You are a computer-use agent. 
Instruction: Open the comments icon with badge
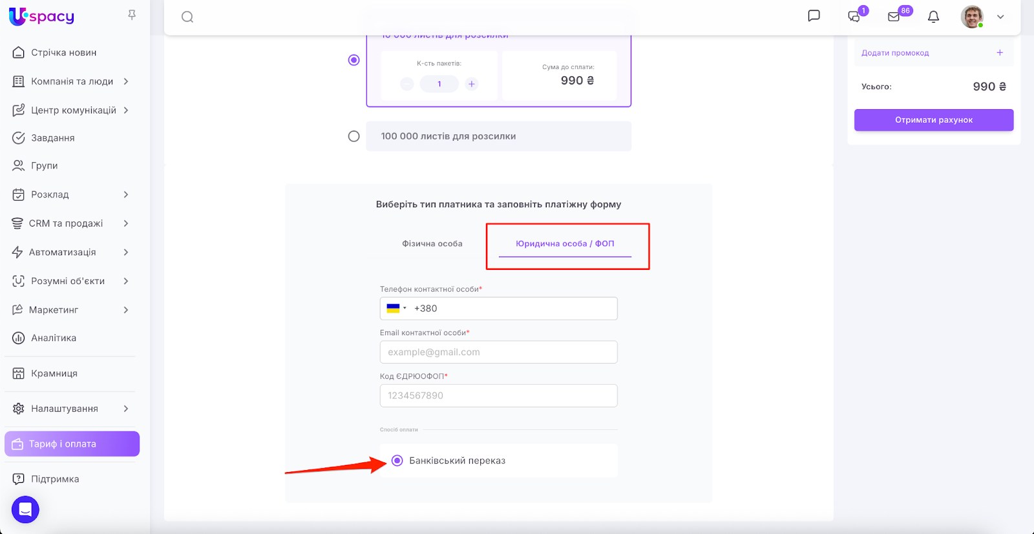854,17
